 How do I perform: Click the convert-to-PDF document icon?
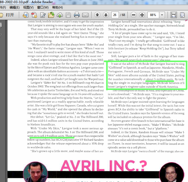pos(26,15)
